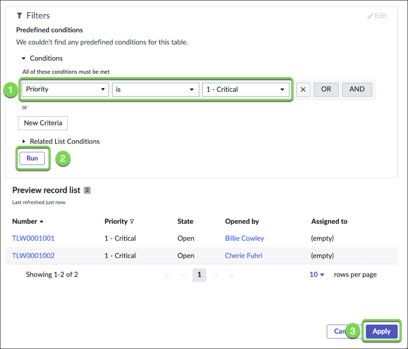Open the Priority field dropdown
This screenshot has width=408, height=349.
click(x=64, y=89)
